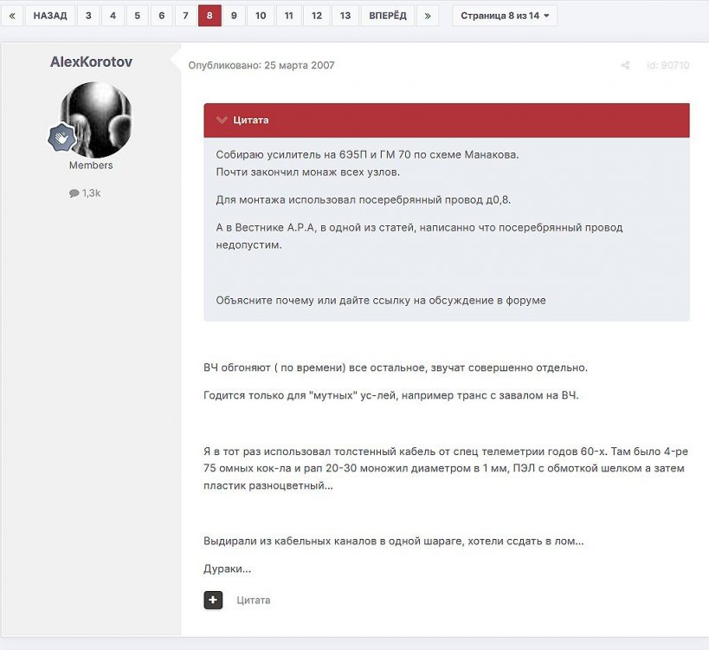
Task: Click the post id 90710 link
Action: point(667,66)
